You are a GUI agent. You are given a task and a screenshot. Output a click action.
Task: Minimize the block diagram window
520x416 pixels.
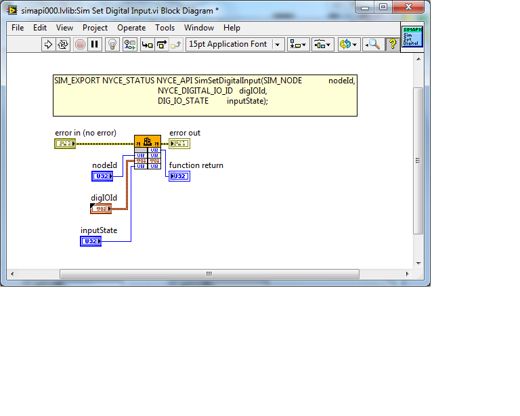(x=365, y=7)
